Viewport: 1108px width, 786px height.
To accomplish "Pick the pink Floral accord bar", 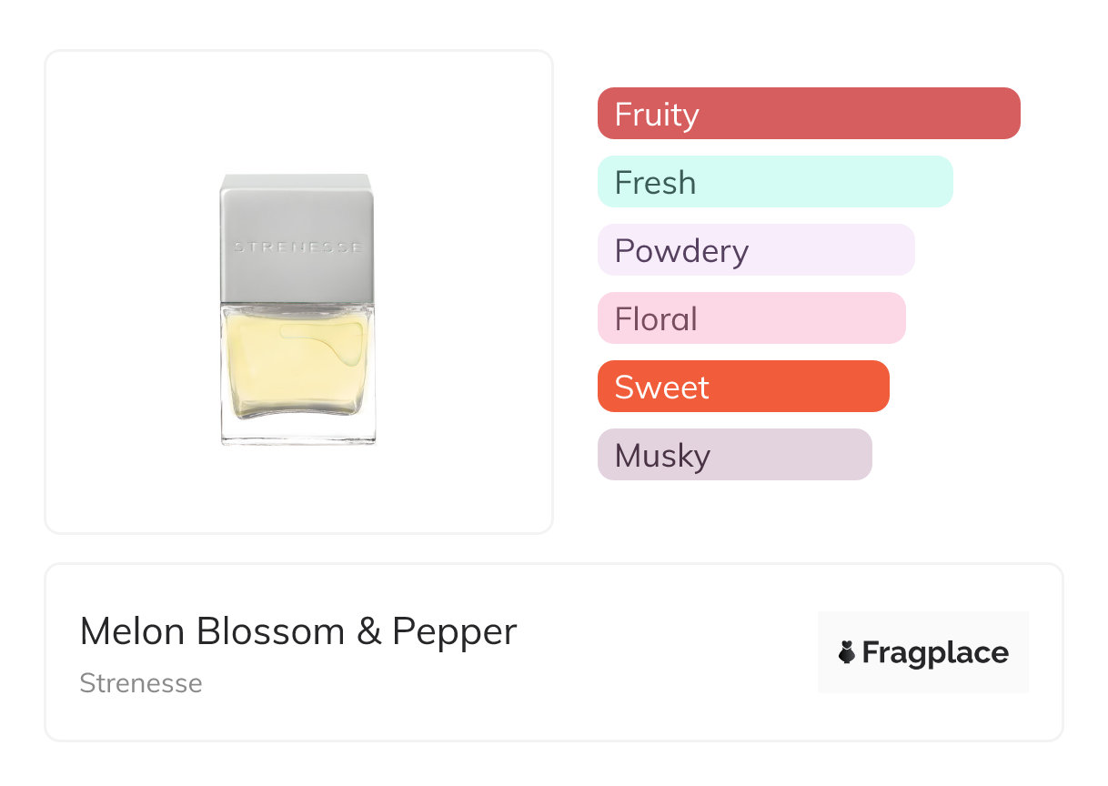I will (751, 318).
